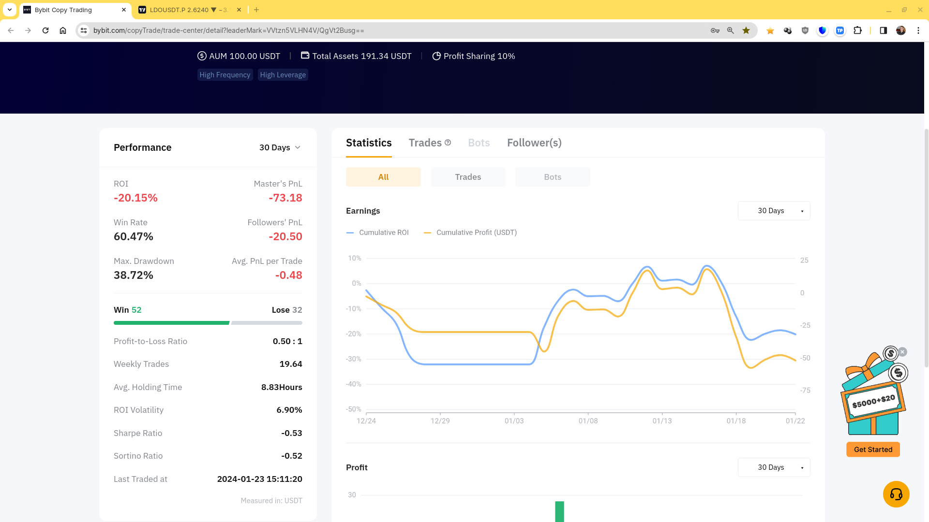Open the browser extensions puzzle icon

click(x=857, y=30)
